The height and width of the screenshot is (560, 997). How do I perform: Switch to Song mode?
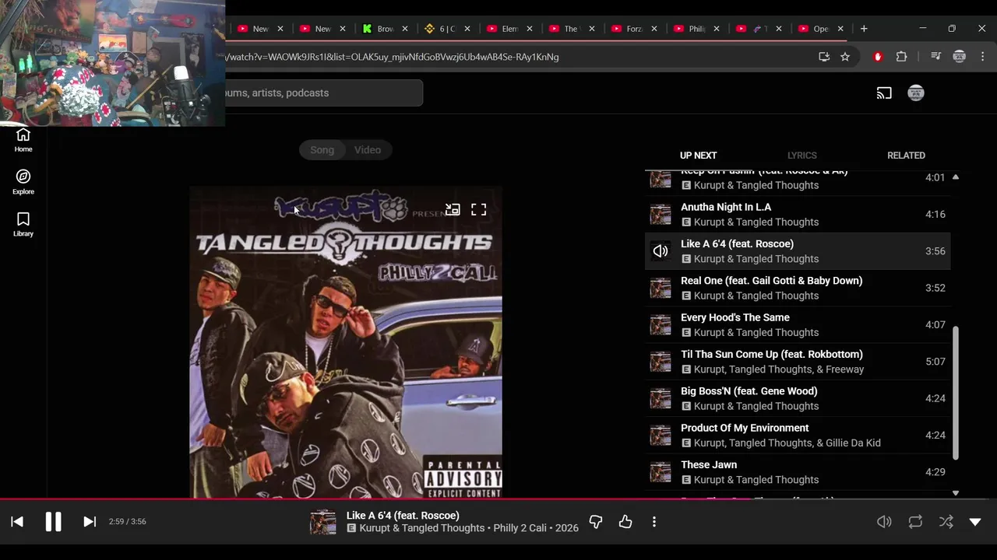tap(322, 150)
